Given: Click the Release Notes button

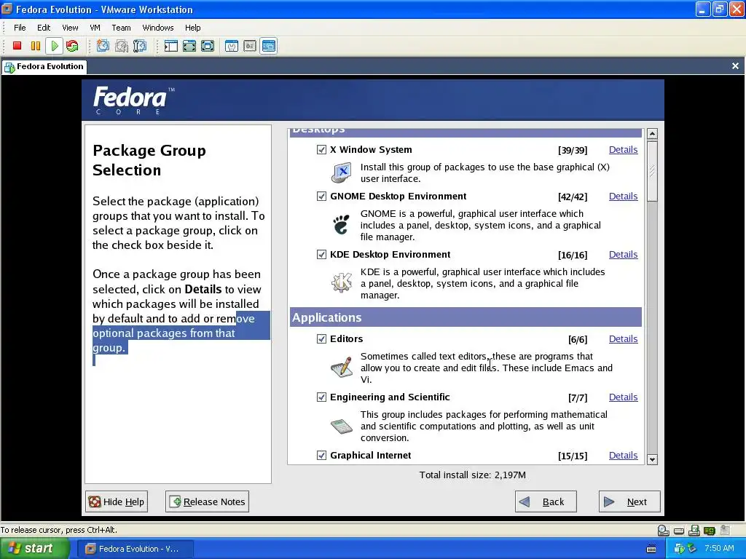Looking at the screenshot, I should click(x=208, y=501).
